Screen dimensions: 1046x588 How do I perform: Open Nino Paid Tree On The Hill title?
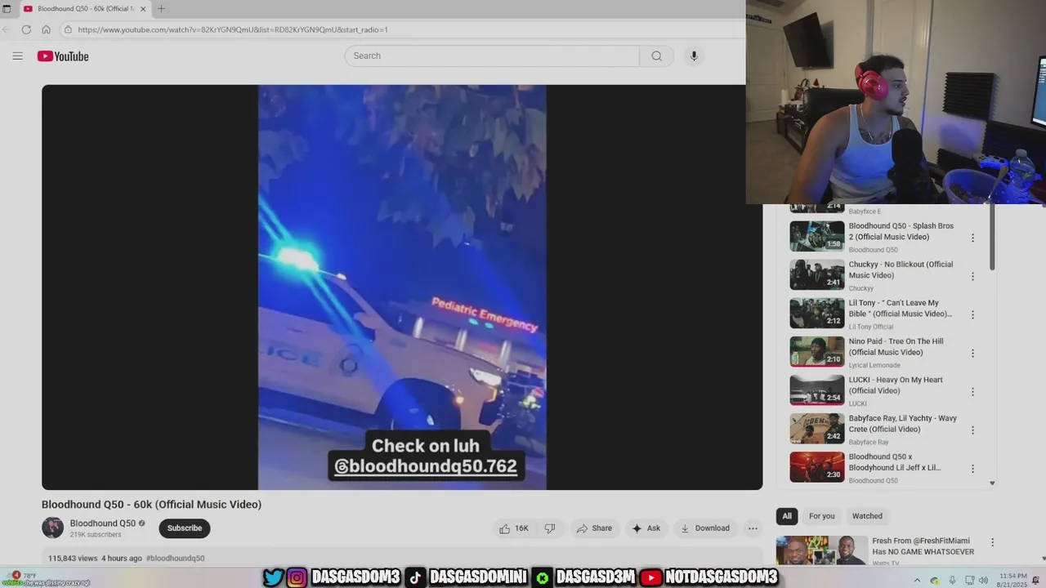tap(896, 347)
